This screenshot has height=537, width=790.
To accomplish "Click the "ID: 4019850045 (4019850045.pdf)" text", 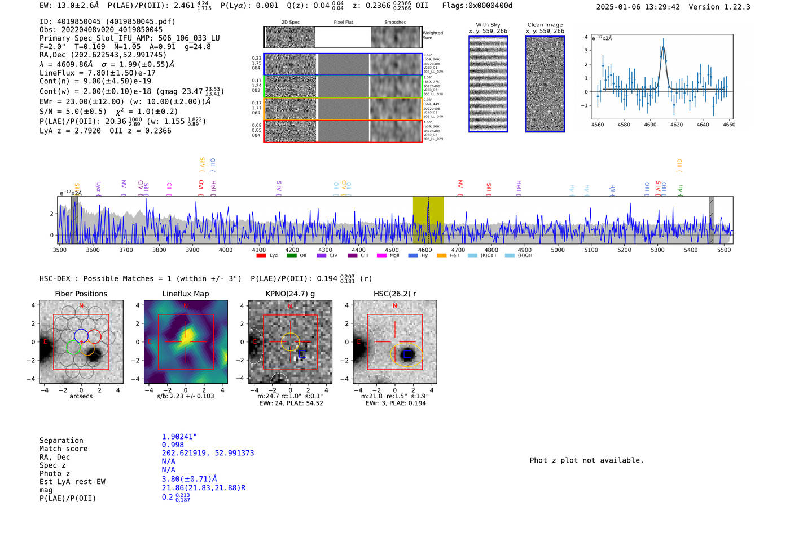I will click(x=107, y=21).
